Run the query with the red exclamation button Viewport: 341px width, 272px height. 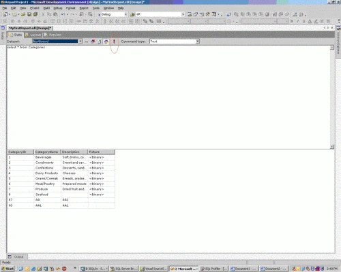pos(114,41)
